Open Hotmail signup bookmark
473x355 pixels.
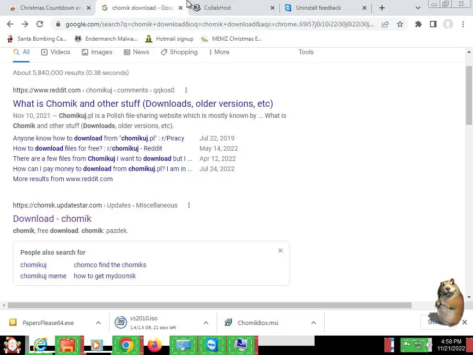tap(169, 39)
